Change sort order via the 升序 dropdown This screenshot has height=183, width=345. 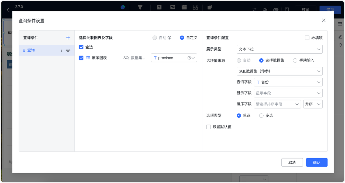[313, 104]
